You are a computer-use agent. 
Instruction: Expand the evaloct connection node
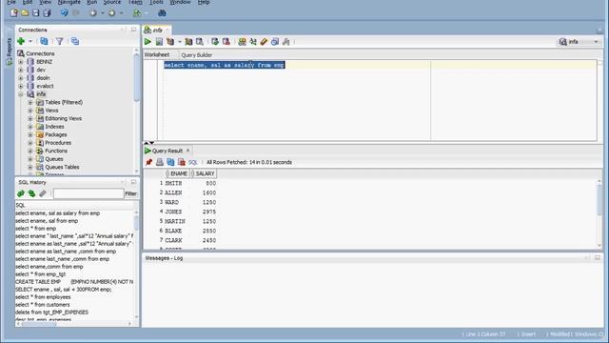(21, 86)
